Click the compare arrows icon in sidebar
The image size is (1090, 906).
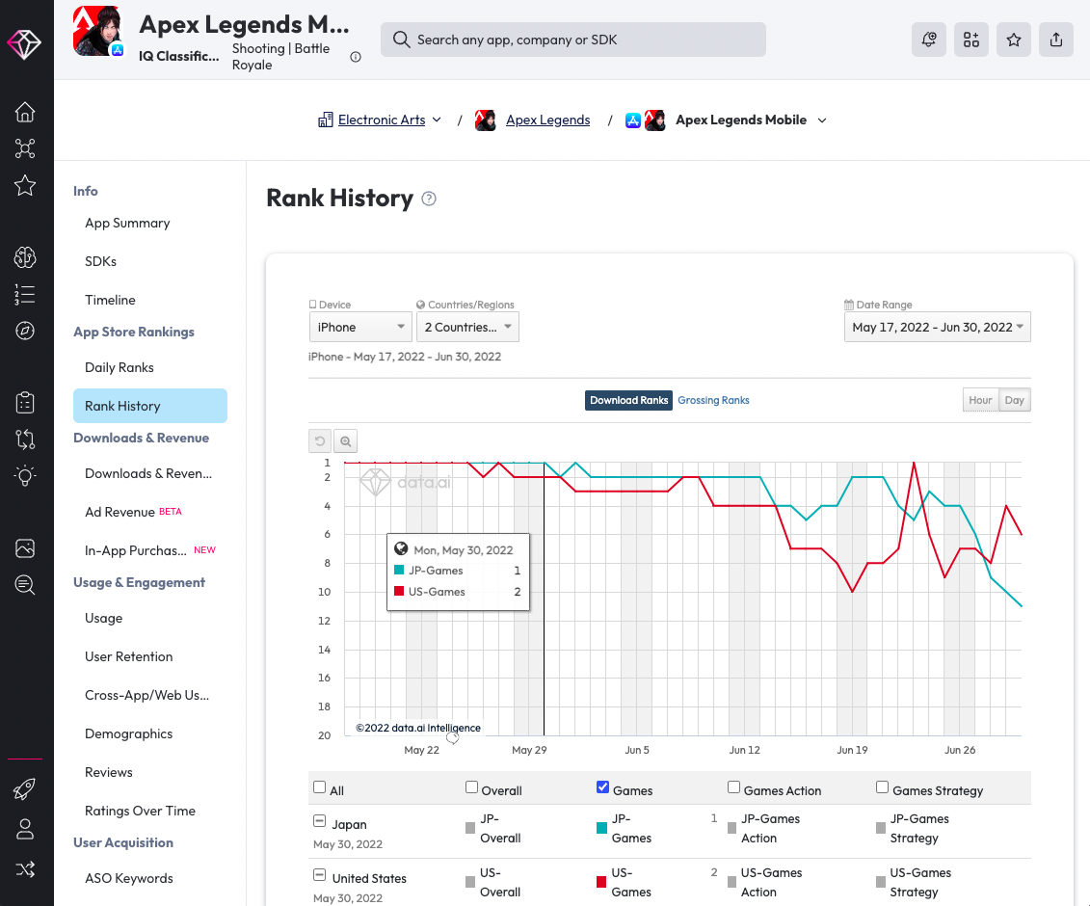click(x=25, y=440)
